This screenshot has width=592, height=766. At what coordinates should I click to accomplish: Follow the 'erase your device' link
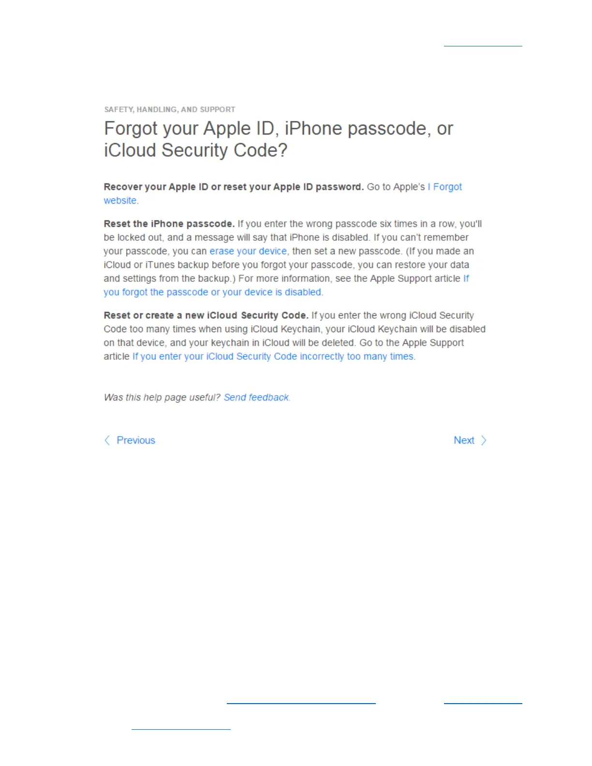(248, 251)
